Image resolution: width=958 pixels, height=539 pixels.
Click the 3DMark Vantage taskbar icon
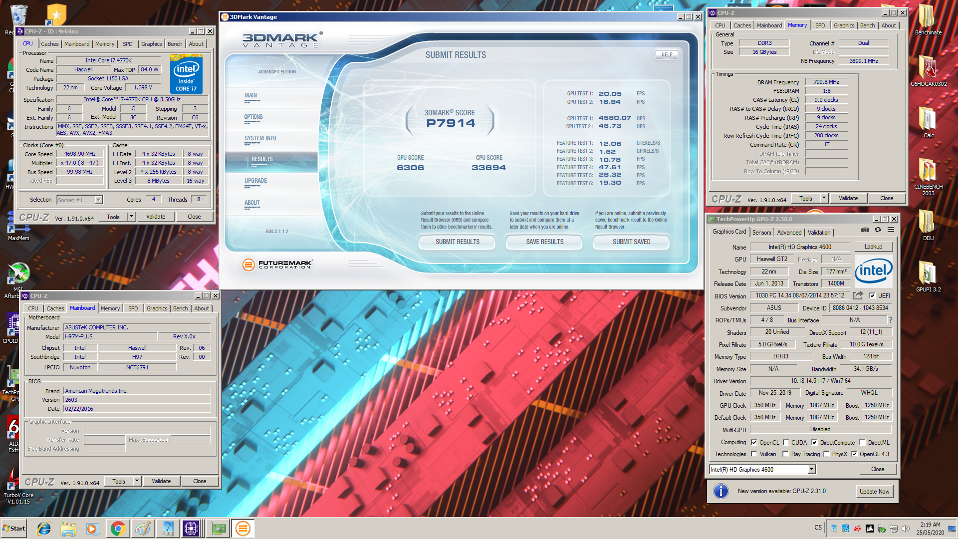pyautogui.click(x=243, y=529)
